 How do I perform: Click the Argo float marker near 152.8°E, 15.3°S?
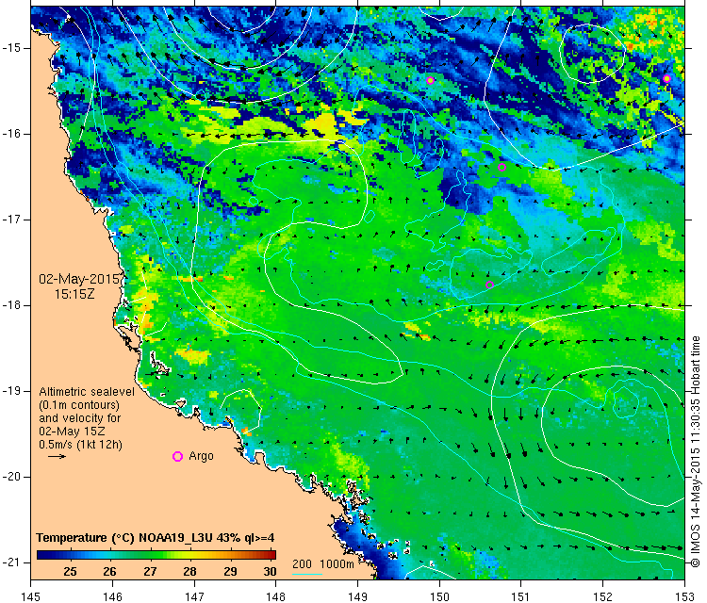(666, 79)
